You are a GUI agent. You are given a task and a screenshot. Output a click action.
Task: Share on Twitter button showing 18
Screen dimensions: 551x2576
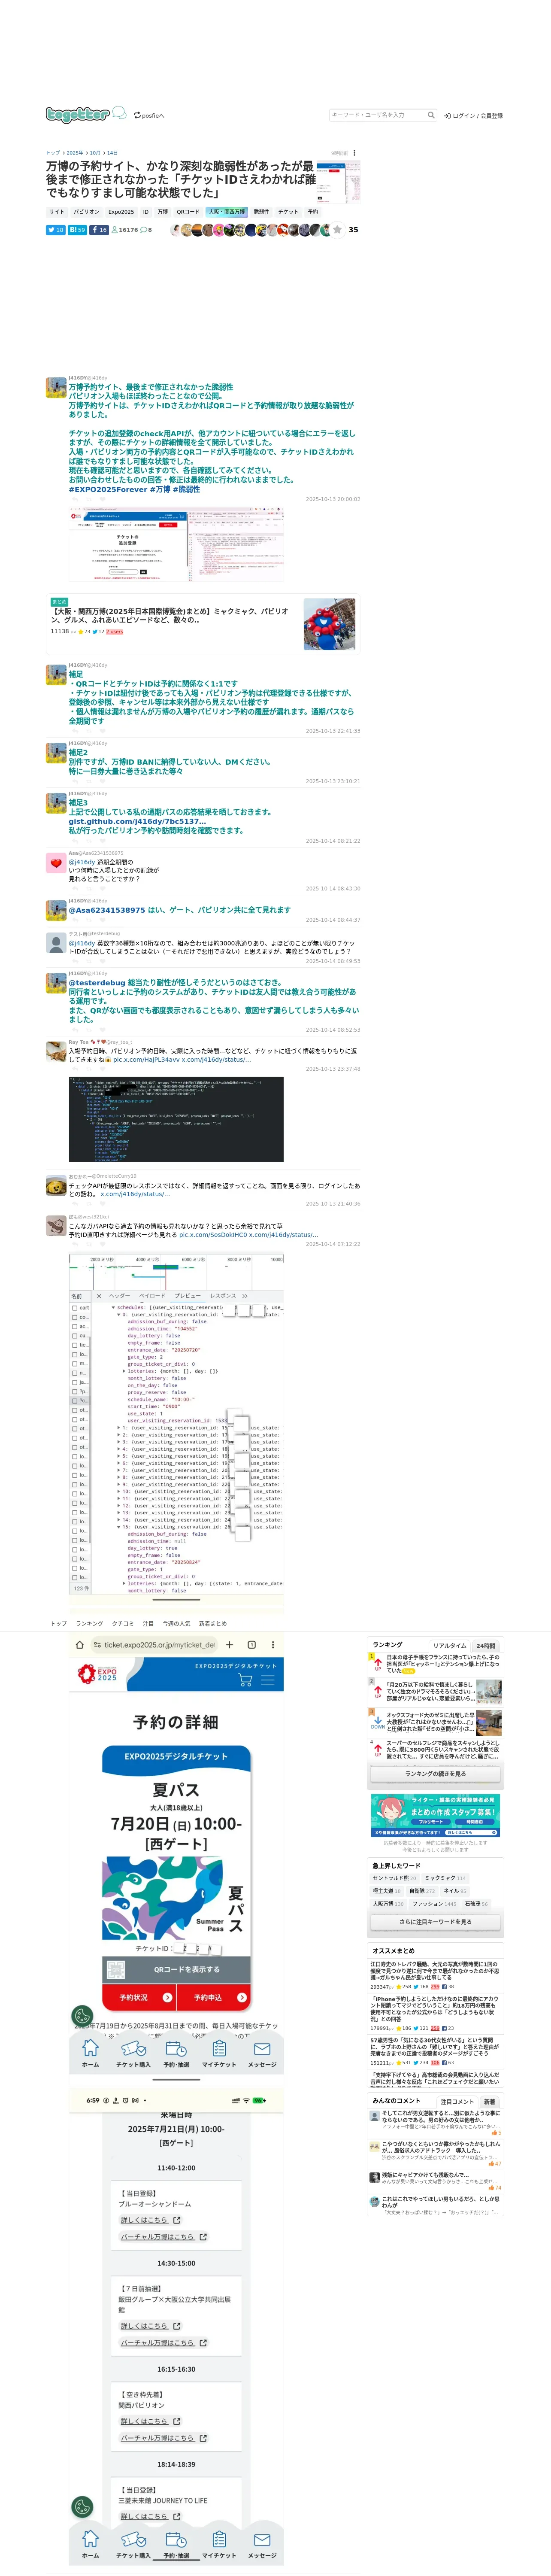point(55,230)
